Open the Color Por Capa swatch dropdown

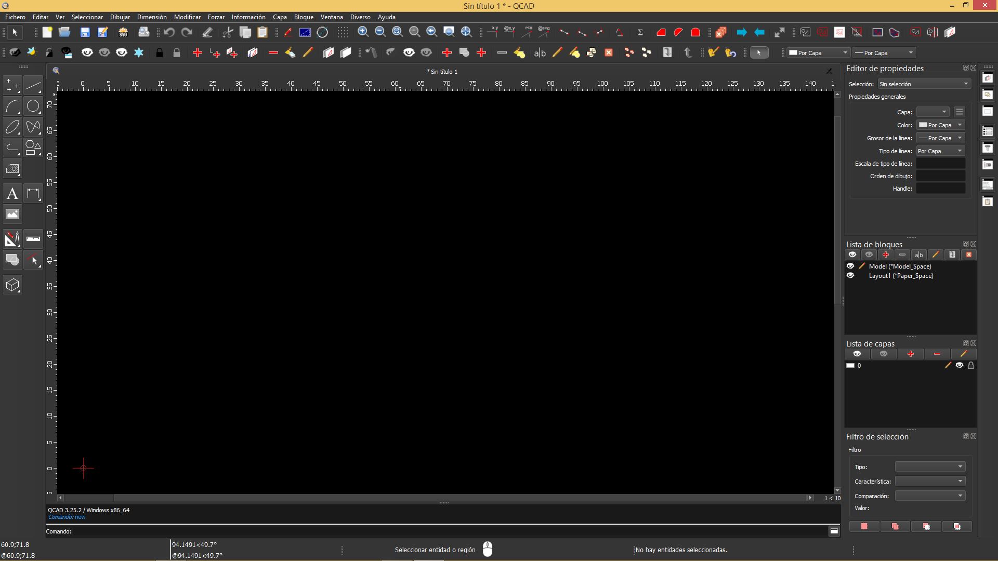point(940,125)
